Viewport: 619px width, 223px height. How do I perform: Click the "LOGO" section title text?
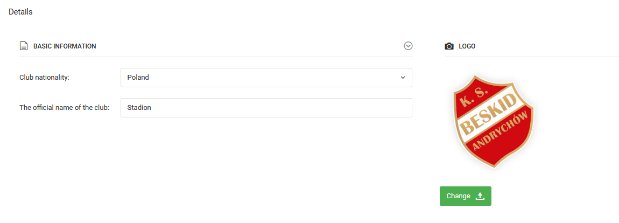[x=467, y=46]
